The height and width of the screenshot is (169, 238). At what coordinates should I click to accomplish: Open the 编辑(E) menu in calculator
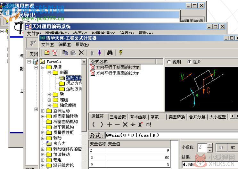65,45
